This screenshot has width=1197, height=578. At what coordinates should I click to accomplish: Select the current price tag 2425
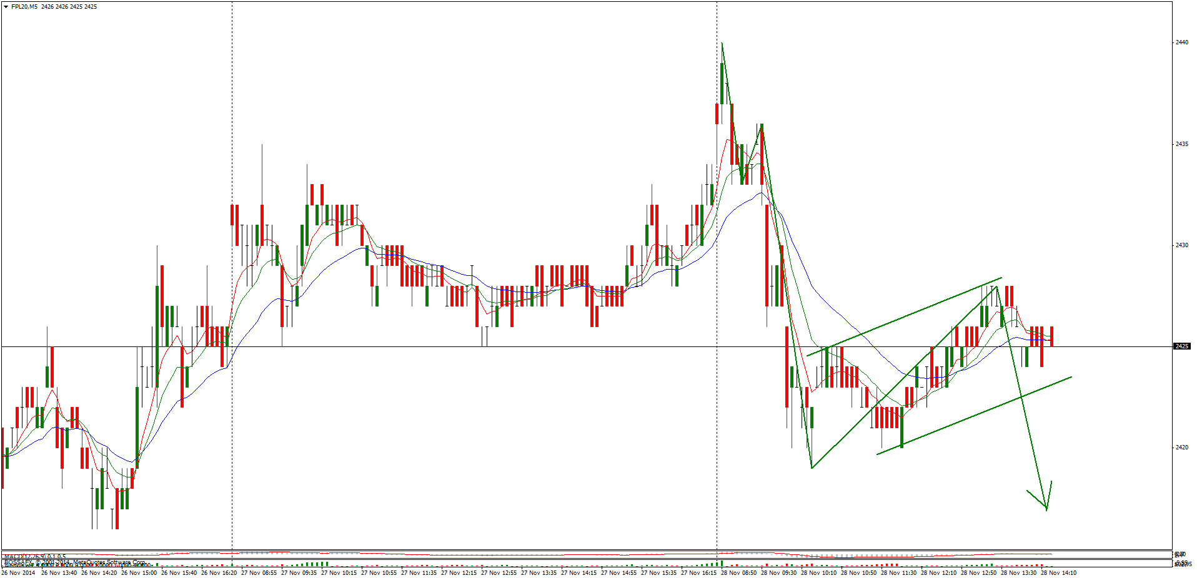point(1182,346)
